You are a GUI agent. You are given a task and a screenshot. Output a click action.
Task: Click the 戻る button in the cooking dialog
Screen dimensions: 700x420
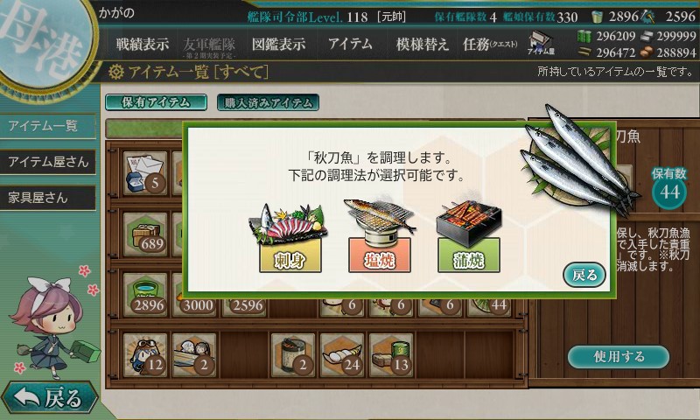tap(584, 275)
